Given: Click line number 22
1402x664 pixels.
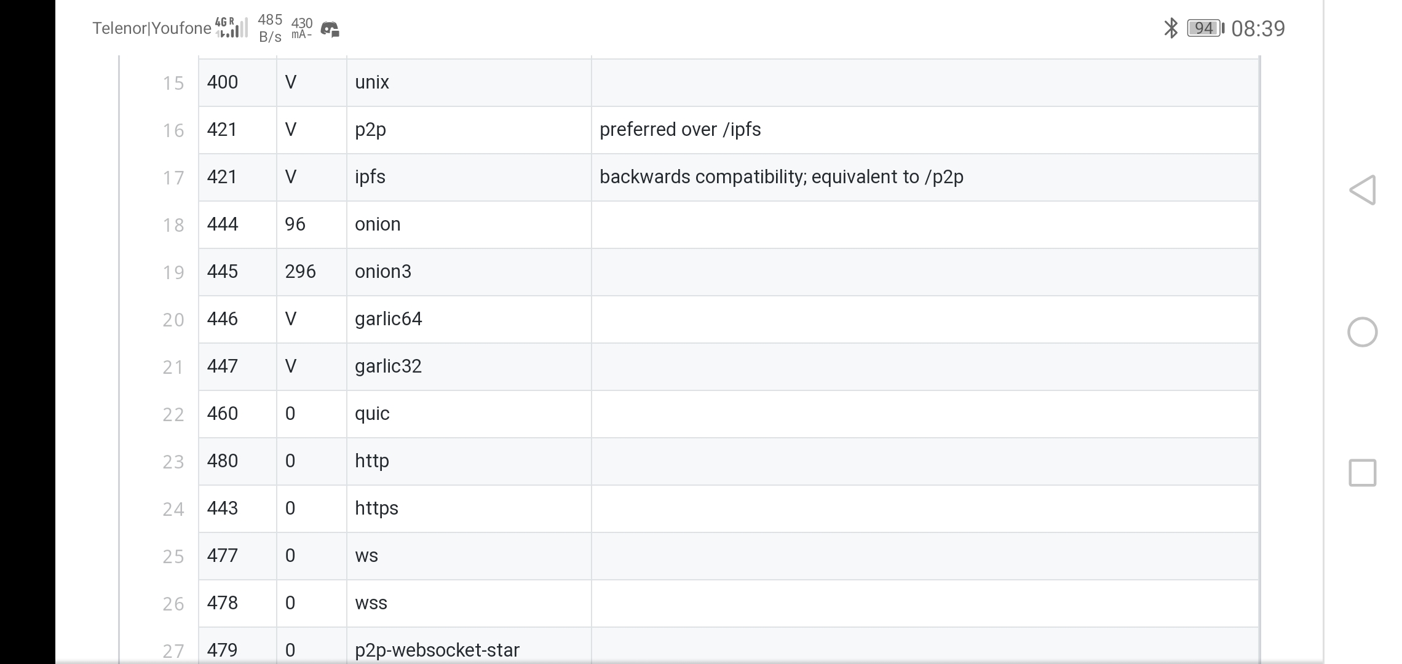Looking at the screenshot, I should point(173,414).
